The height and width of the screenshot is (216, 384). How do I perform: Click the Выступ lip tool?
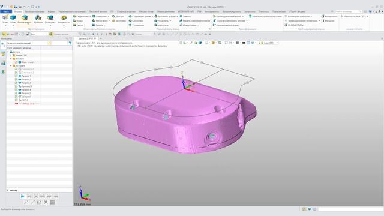(118, 16)
